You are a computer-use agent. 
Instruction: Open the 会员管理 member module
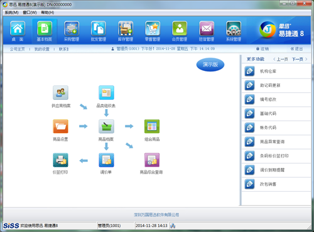click(180, 28)
